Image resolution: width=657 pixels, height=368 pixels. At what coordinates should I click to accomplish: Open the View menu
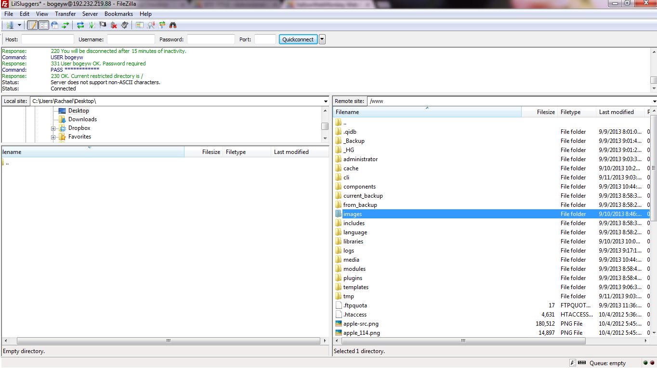(42, 14)
